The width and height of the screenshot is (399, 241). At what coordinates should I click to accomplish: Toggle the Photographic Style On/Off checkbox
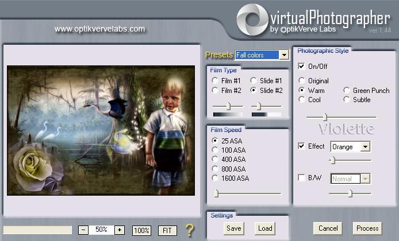(x=302, y=67)
